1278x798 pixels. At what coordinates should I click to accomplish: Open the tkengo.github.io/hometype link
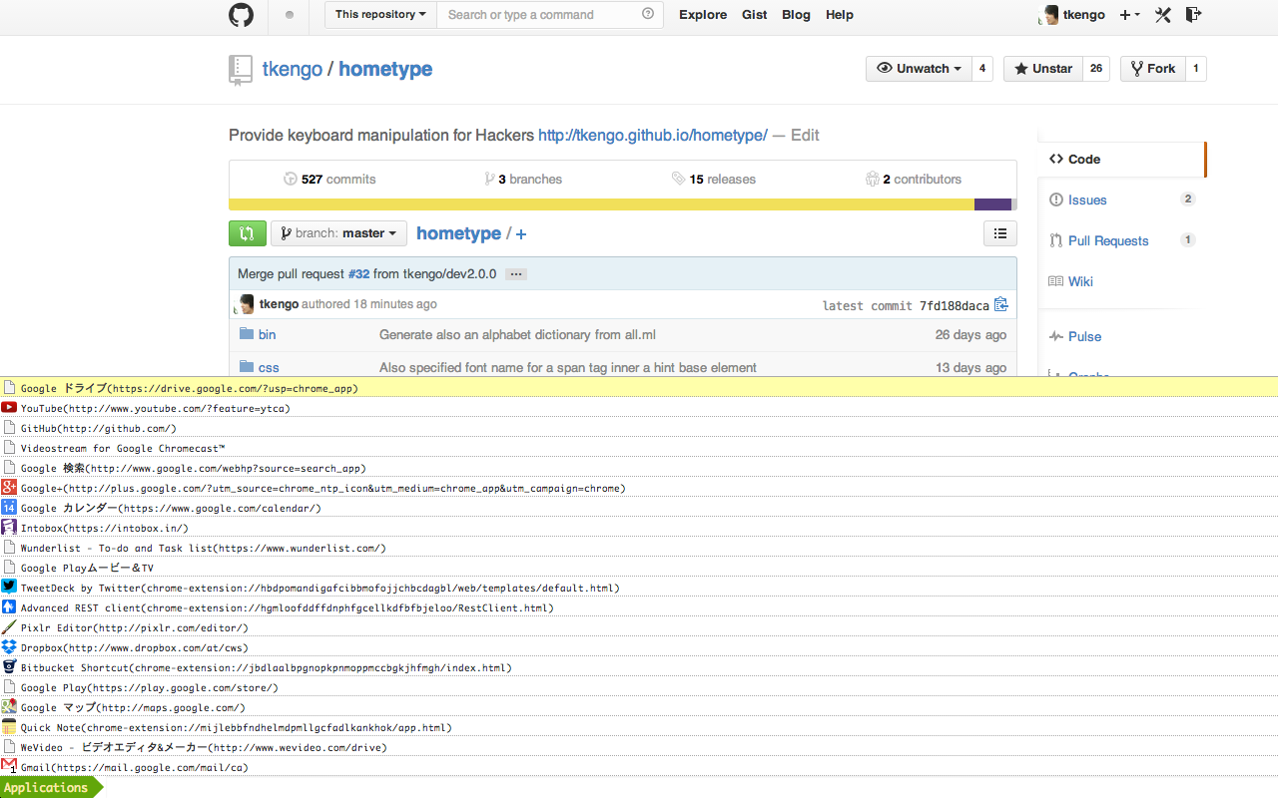pos(653,135)
